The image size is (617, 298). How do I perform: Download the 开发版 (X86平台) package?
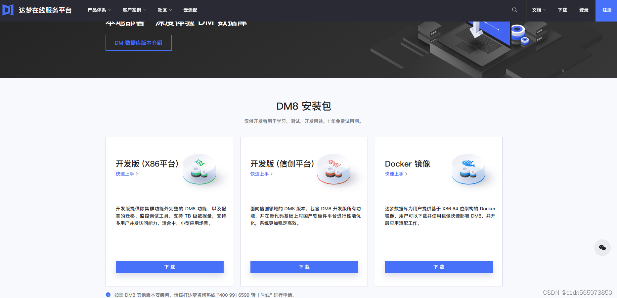170,267
